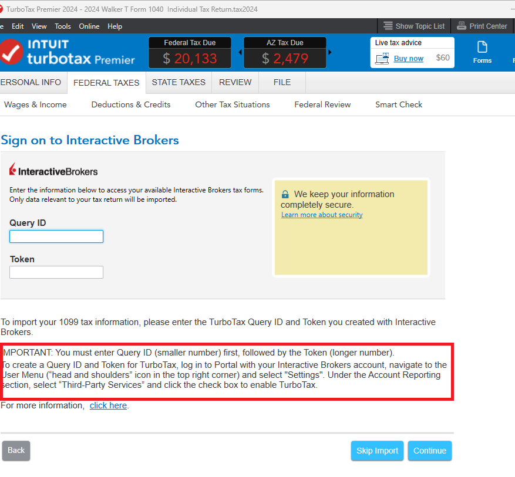The height and width of the screenshot is (477, 515).
Task: Click the security padlock icon
Action: point(285,194)
